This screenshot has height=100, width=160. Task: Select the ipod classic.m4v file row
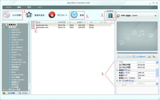[x=71, y=27]
